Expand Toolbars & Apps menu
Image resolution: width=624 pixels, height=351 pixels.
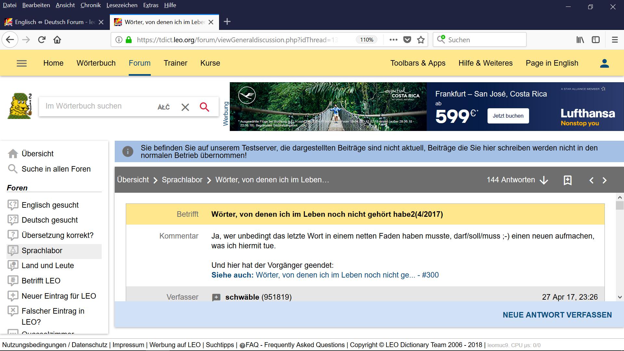[418, 63]
